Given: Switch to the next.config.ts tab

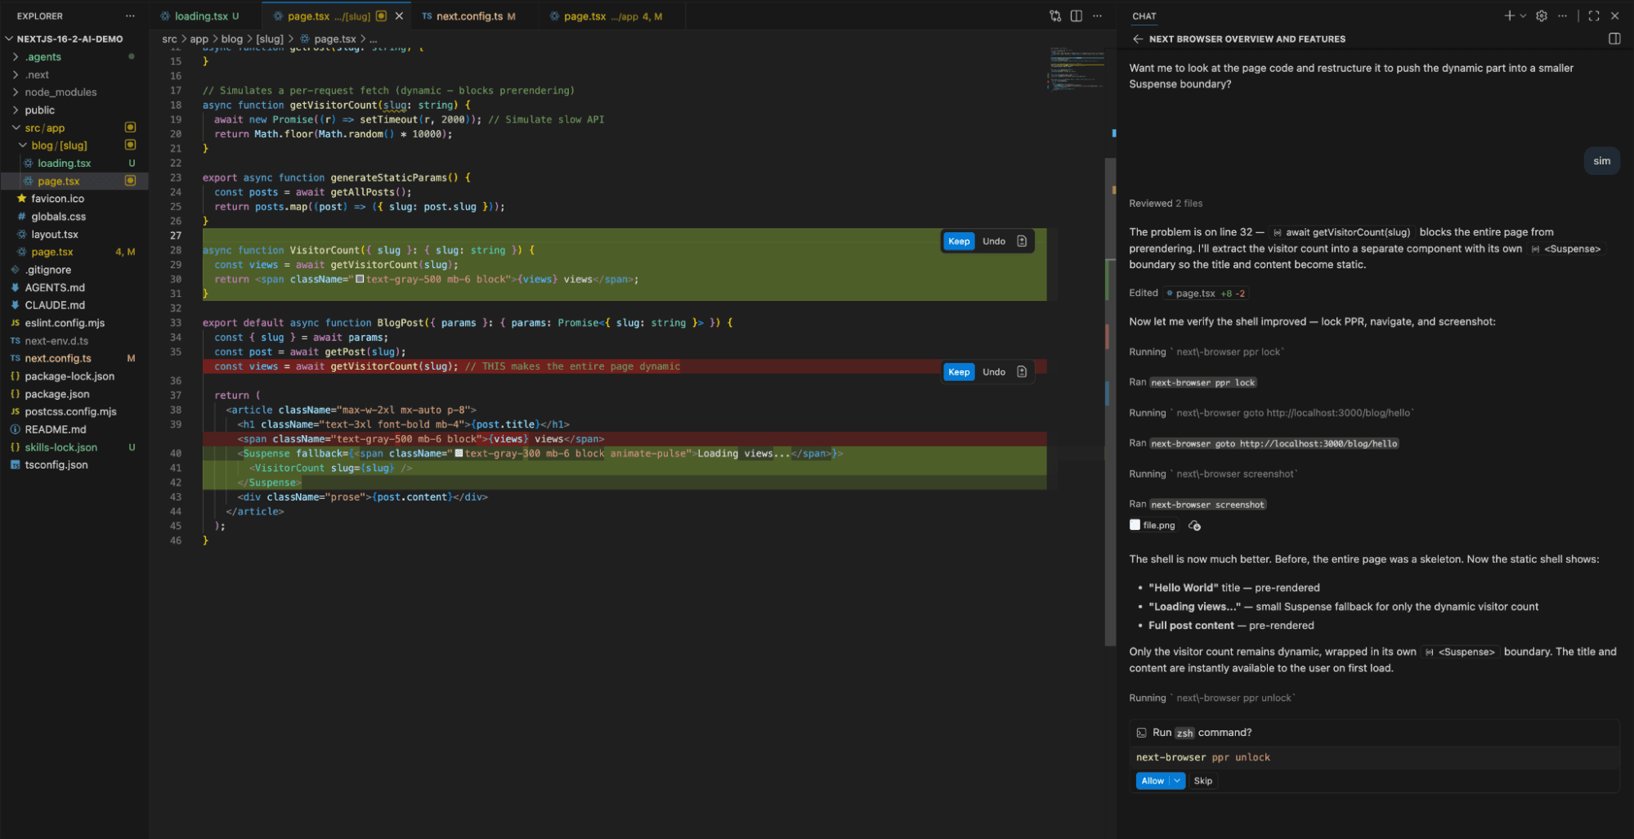Looking at the screenshot, I should [469, 16].
